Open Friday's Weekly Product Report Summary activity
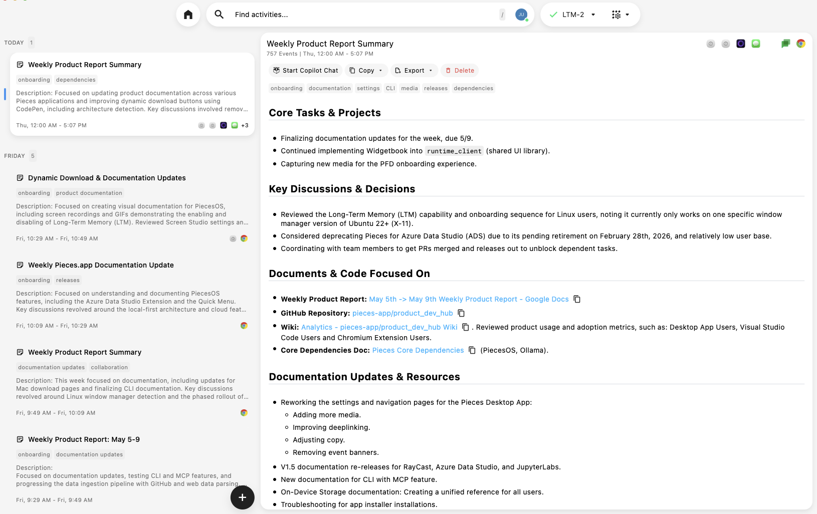817x514 pixels. coord(132,382)
